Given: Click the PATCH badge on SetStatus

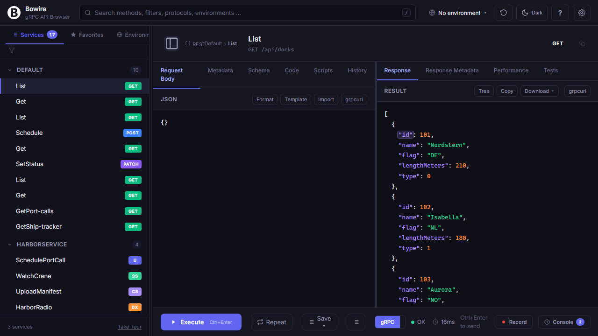Looking at the screenshot, I should point(131,164).
